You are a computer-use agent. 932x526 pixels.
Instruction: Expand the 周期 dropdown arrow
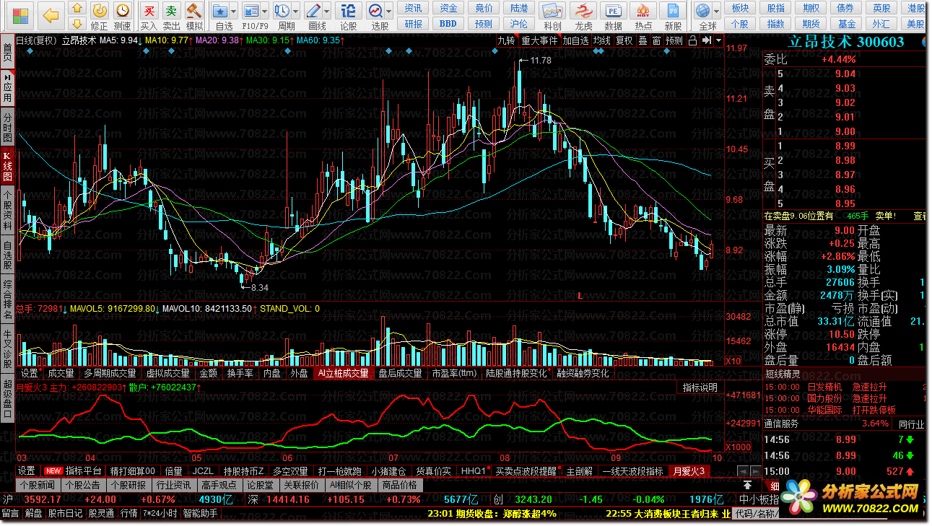[x=296, y=10]
